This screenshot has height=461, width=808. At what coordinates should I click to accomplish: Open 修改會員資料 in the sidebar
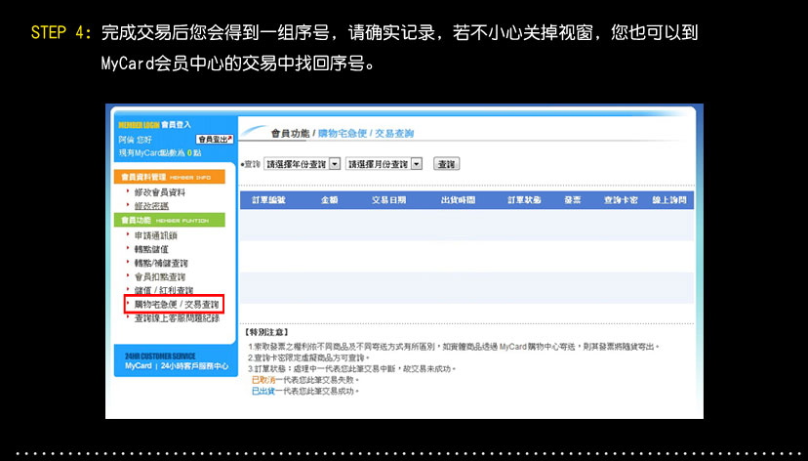pos(160,192)
